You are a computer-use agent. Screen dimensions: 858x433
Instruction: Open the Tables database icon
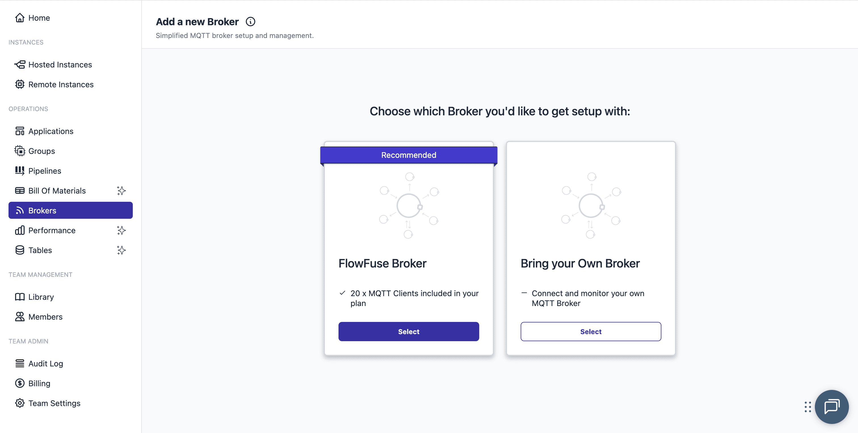coord(20,250)
